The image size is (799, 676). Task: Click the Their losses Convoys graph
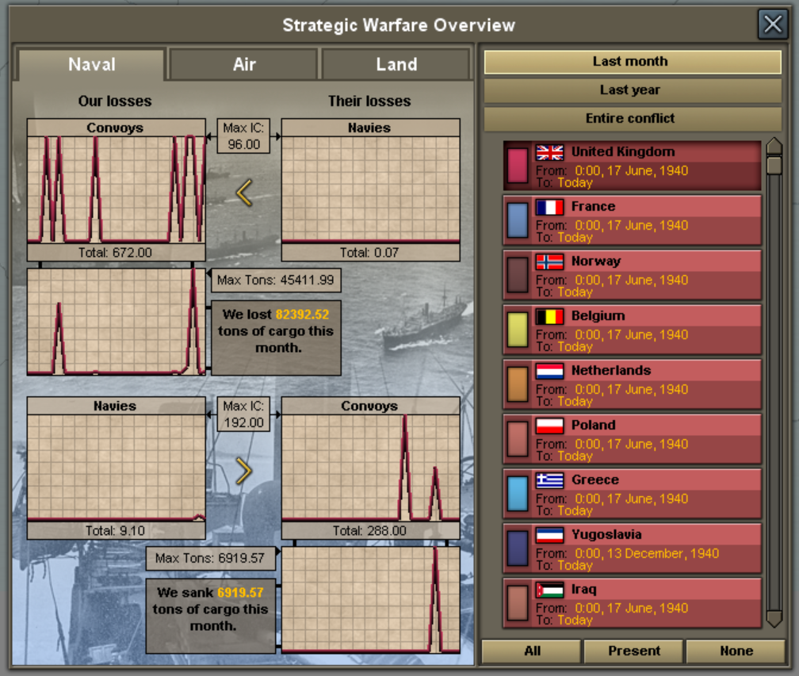[370, 468]
